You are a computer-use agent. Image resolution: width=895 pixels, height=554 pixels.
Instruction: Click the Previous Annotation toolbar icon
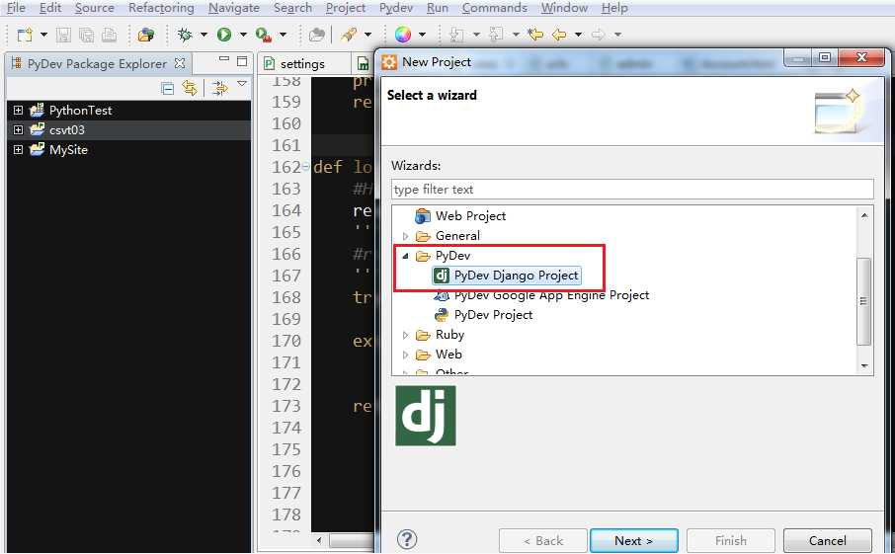coord(496,35)
